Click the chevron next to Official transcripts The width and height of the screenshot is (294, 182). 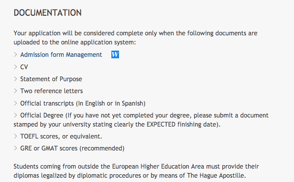pyautogui.click(x=15, y=103)
